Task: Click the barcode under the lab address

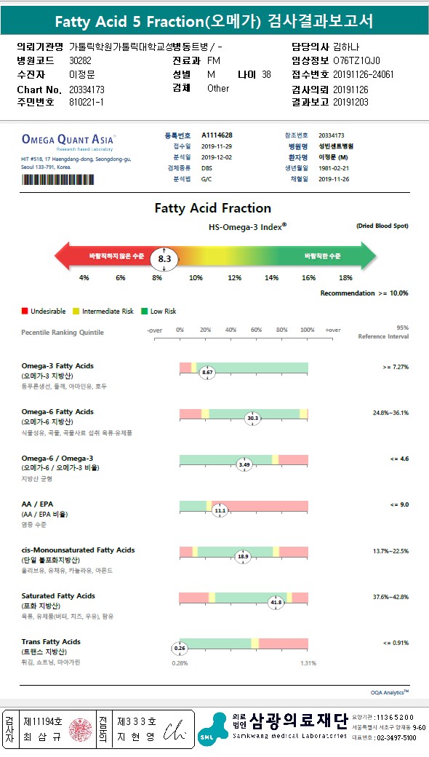Action: [x=58, y=179]
